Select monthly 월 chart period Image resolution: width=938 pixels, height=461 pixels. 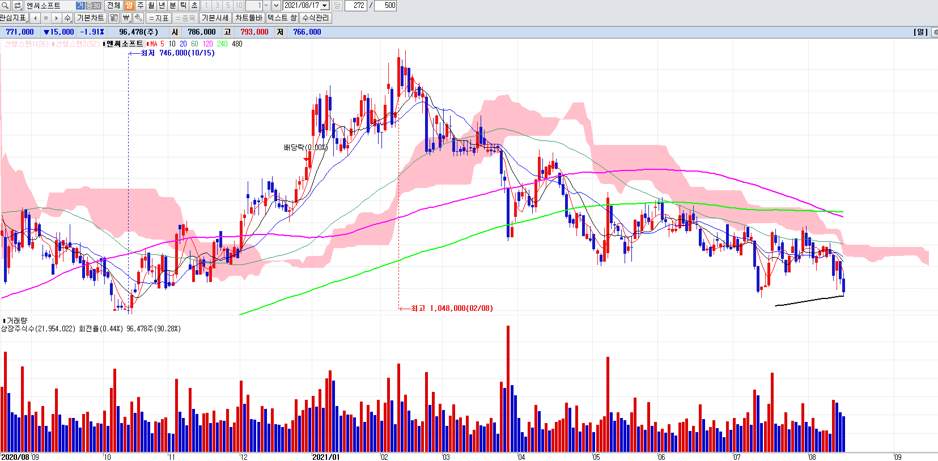click(x=151, y=6)
